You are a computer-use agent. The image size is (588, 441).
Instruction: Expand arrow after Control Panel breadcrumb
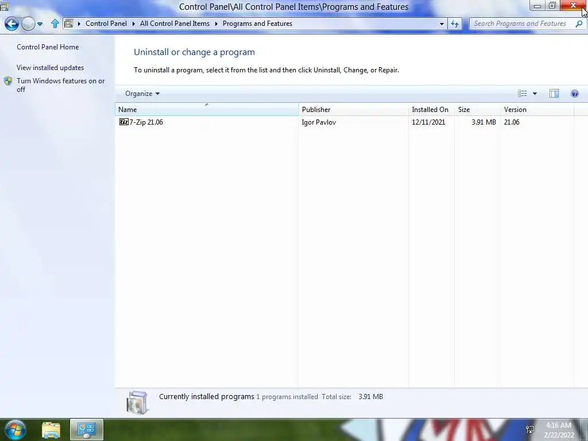133,24
